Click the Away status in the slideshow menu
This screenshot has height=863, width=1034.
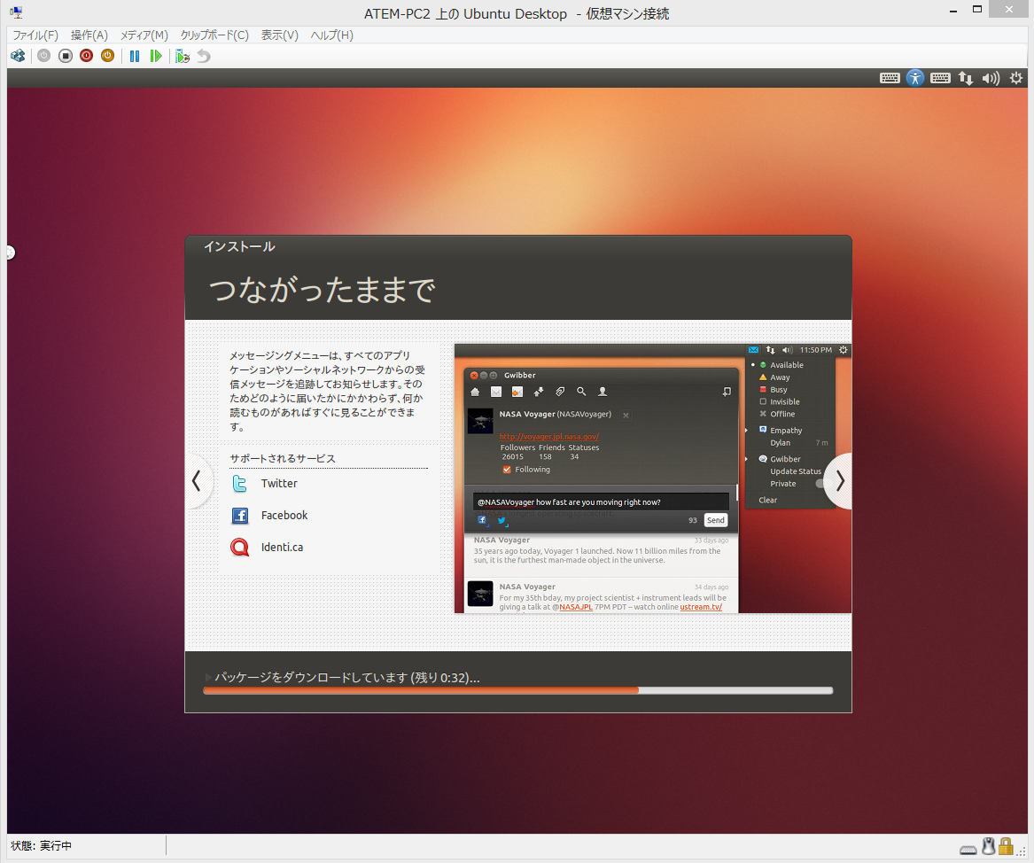pos(780,377)
